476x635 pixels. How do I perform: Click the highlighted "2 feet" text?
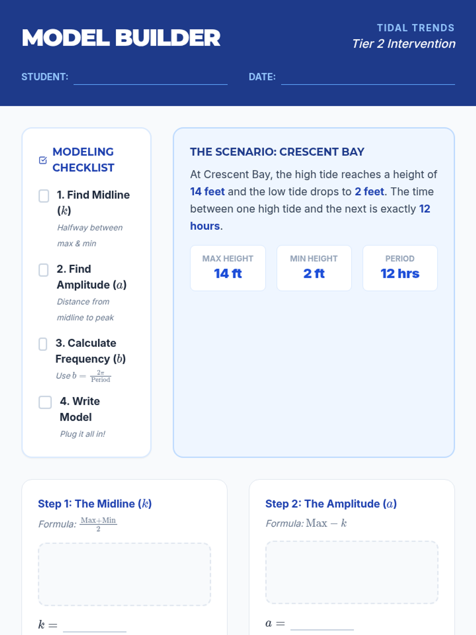coord(369,192)
